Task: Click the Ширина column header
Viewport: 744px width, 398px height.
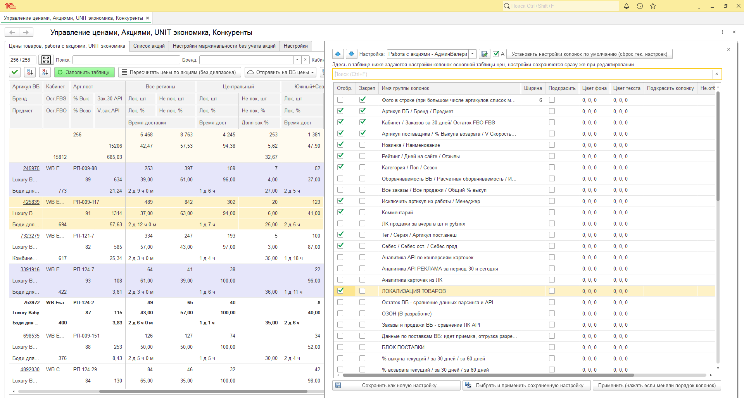Action: pos(533,88)
